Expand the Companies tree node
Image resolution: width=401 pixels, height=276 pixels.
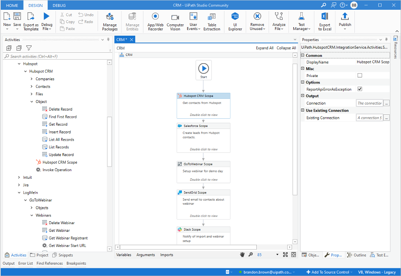pos(32,79)
